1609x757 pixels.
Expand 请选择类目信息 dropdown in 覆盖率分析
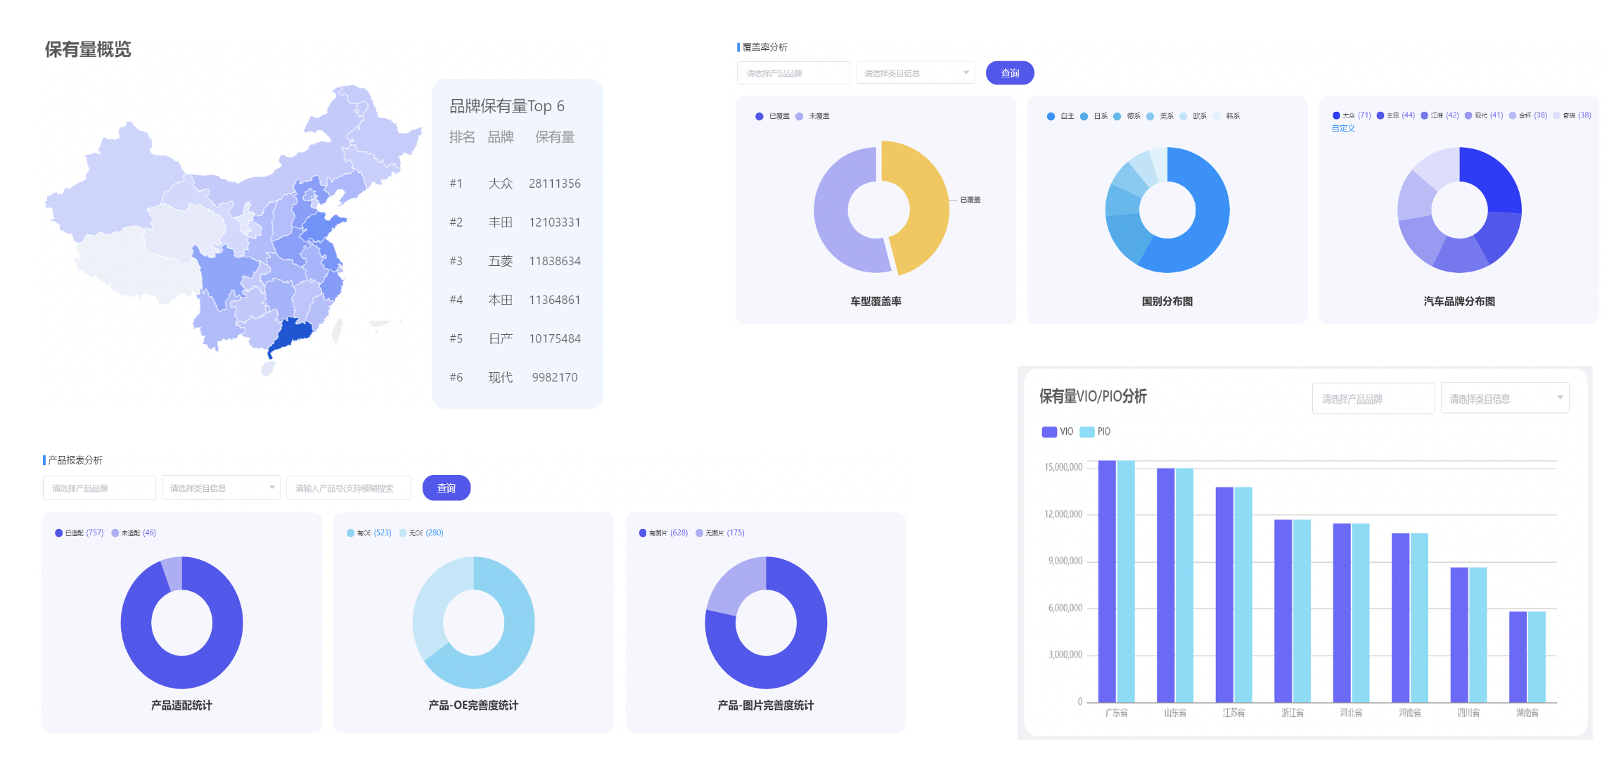[x=915, y=73]
